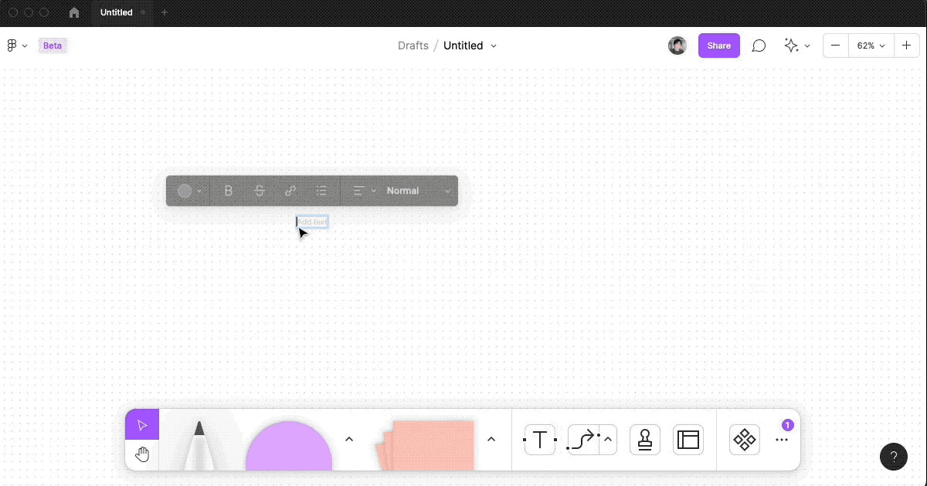The height and width of the screenshot is (486, 927).
Task: Expand the shapes options chevron
Action: [348, 439]
